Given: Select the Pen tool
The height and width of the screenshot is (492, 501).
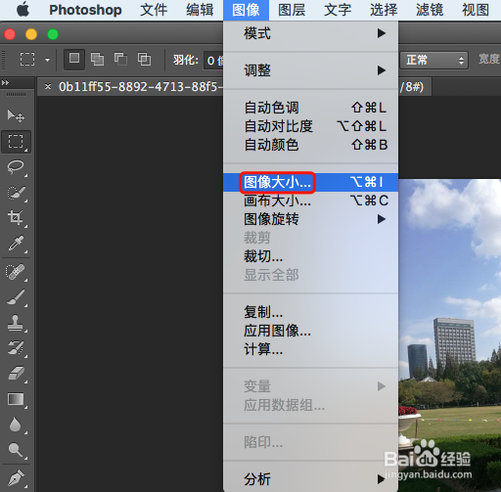Looking at the screenshot, I should [x=16, y=478].
